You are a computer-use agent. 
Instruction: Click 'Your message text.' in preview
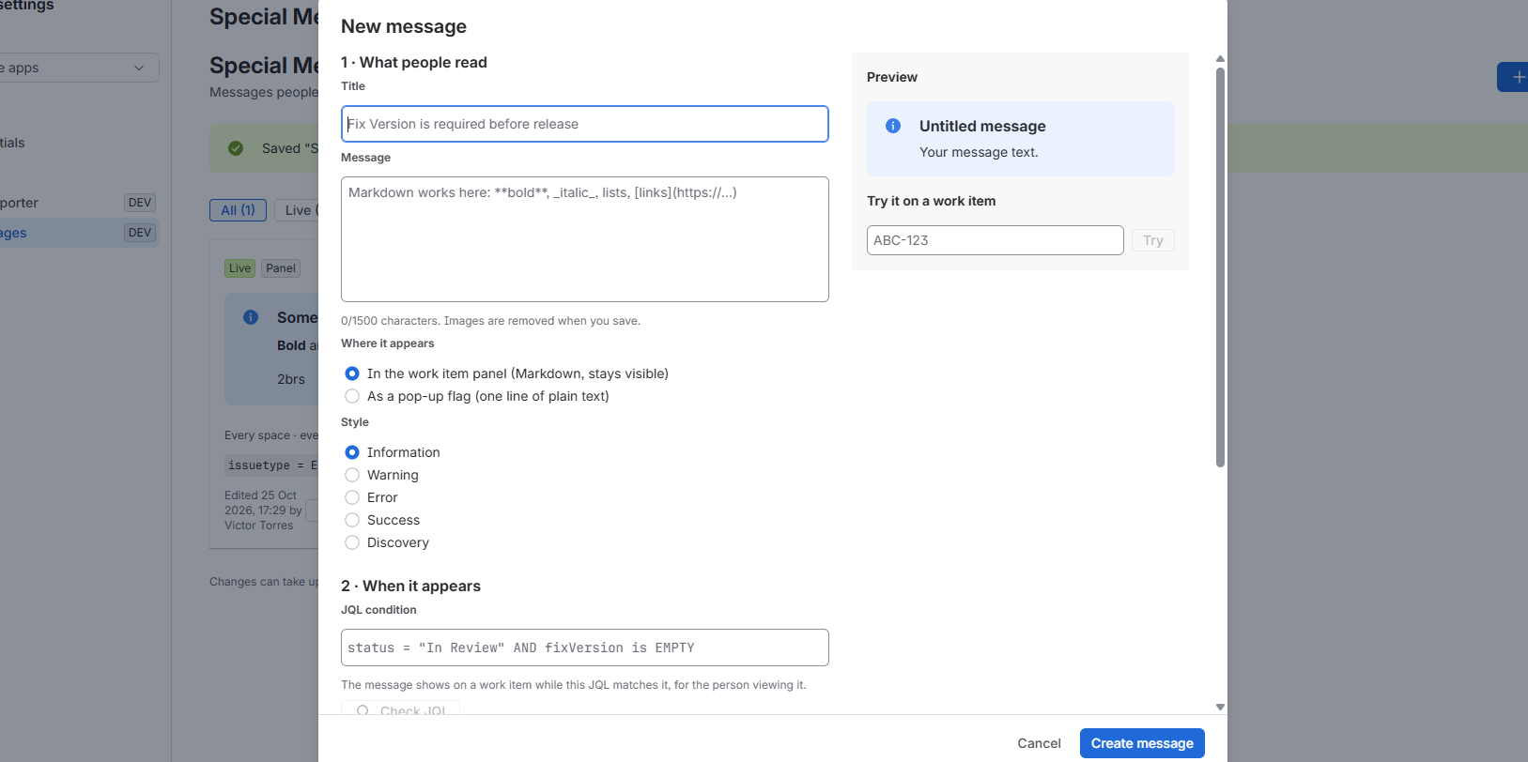pos(979,152)
